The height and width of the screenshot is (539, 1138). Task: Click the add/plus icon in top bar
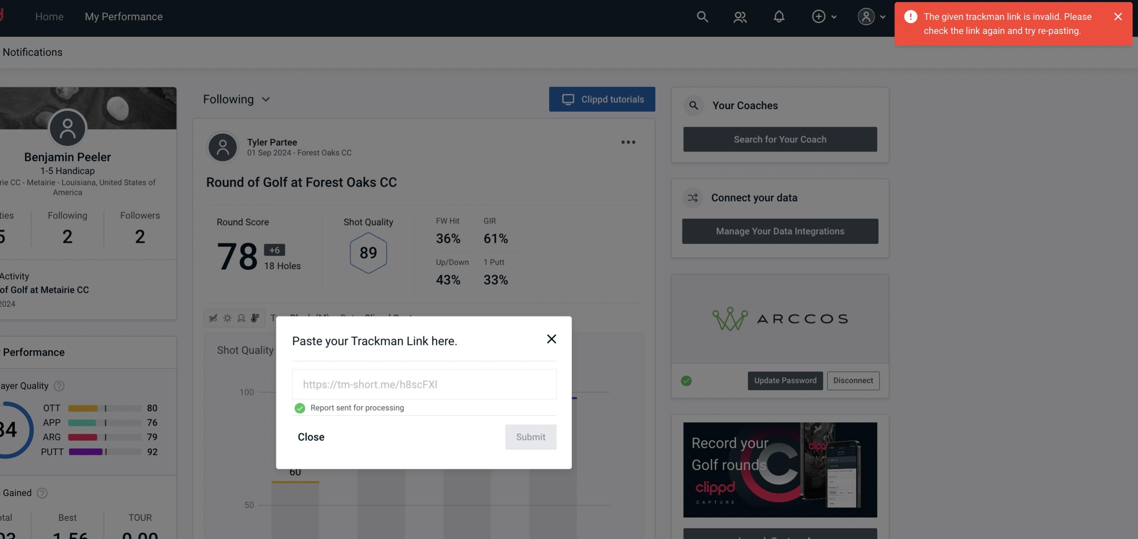point(818,16)
